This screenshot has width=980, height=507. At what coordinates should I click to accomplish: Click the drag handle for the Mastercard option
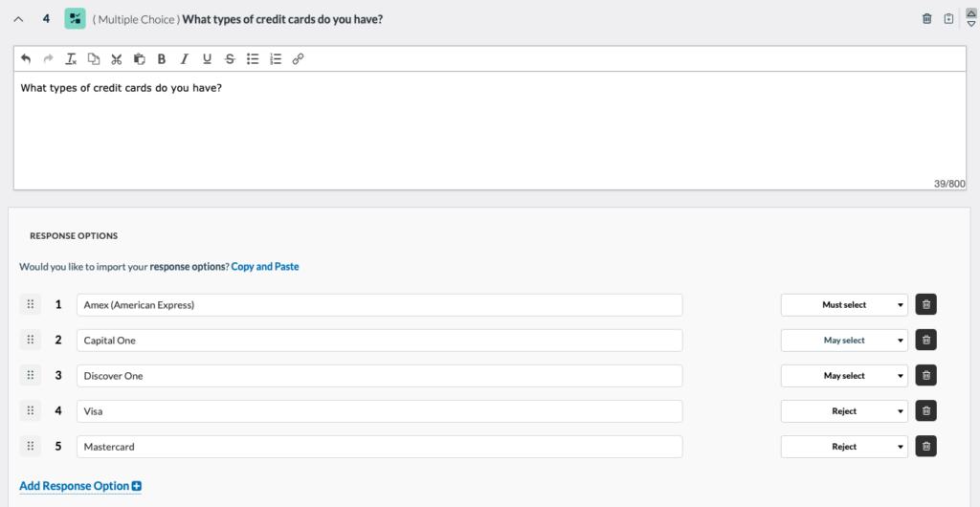click(30, 447)
